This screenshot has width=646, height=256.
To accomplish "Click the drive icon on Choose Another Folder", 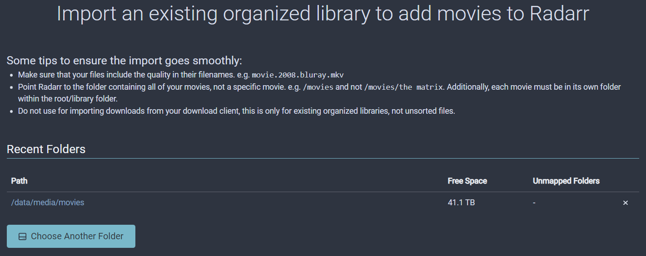I will point(22,237).
